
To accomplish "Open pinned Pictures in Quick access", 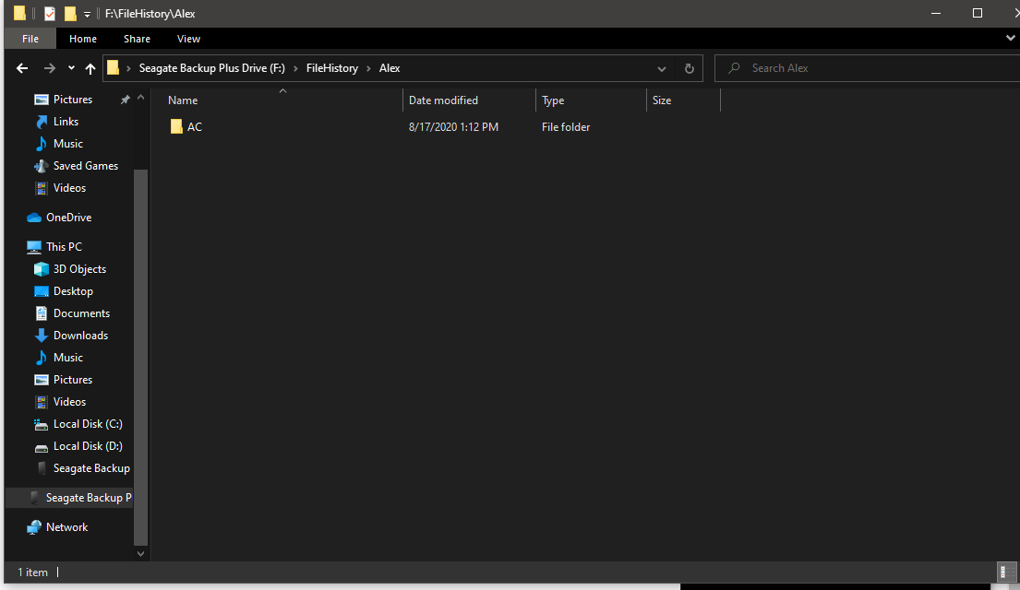I will [x=72, y=100].
